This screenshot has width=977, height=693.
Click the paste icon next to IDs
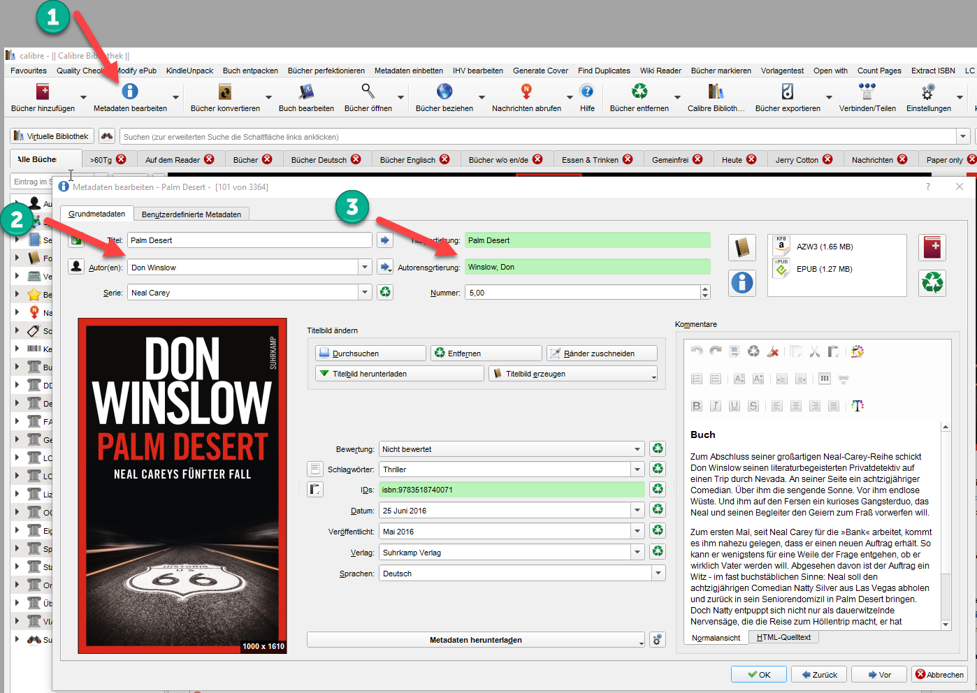[x=315, y=489]
